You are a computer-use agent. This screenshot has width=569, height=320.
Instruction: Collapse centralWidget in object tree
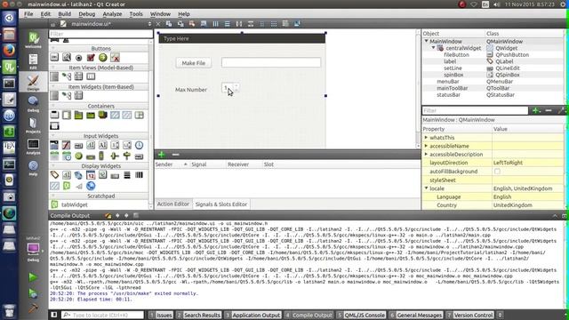433,47
